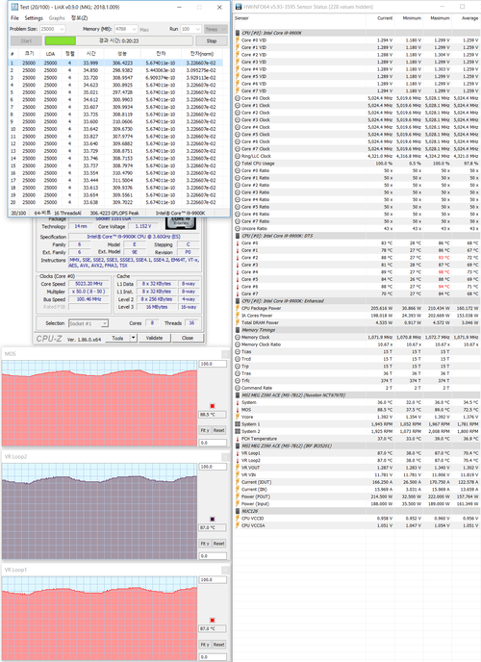Click the Command Rate row in HWiNFO
Screen dimensions: 481x662
pos(357,388)
